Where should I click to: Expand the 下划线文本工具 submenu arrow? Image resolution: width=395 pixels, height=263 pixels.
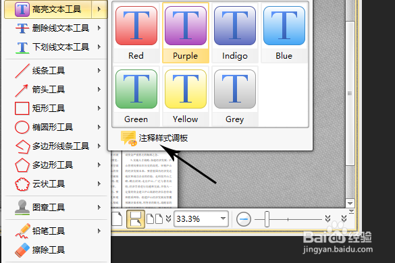[x=99, y=47]
